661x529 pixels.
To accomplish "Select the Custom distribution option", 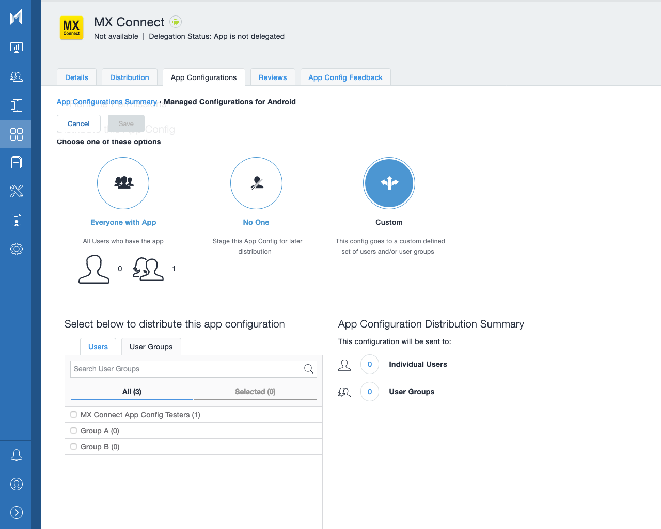I will pyautogui.click(x=389, y=183).
